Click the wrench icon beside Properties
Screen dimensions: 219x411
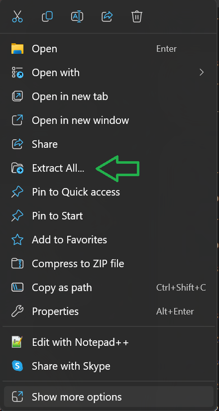pos(17,311)
